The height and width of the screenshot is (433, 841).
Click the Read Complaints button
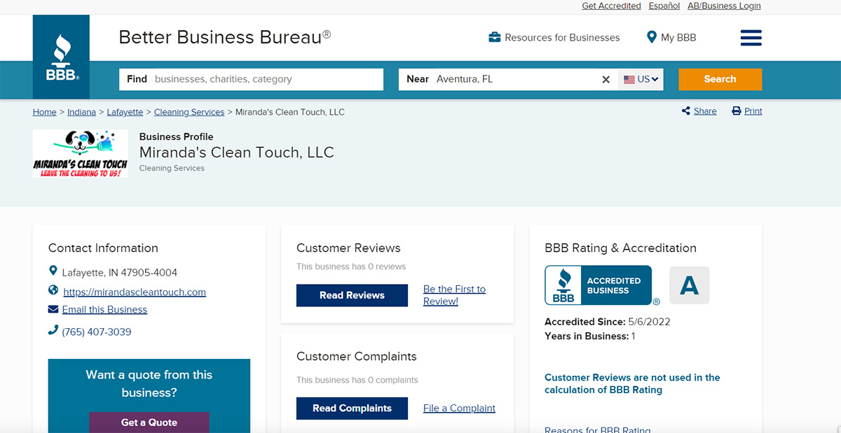[352, 409]
